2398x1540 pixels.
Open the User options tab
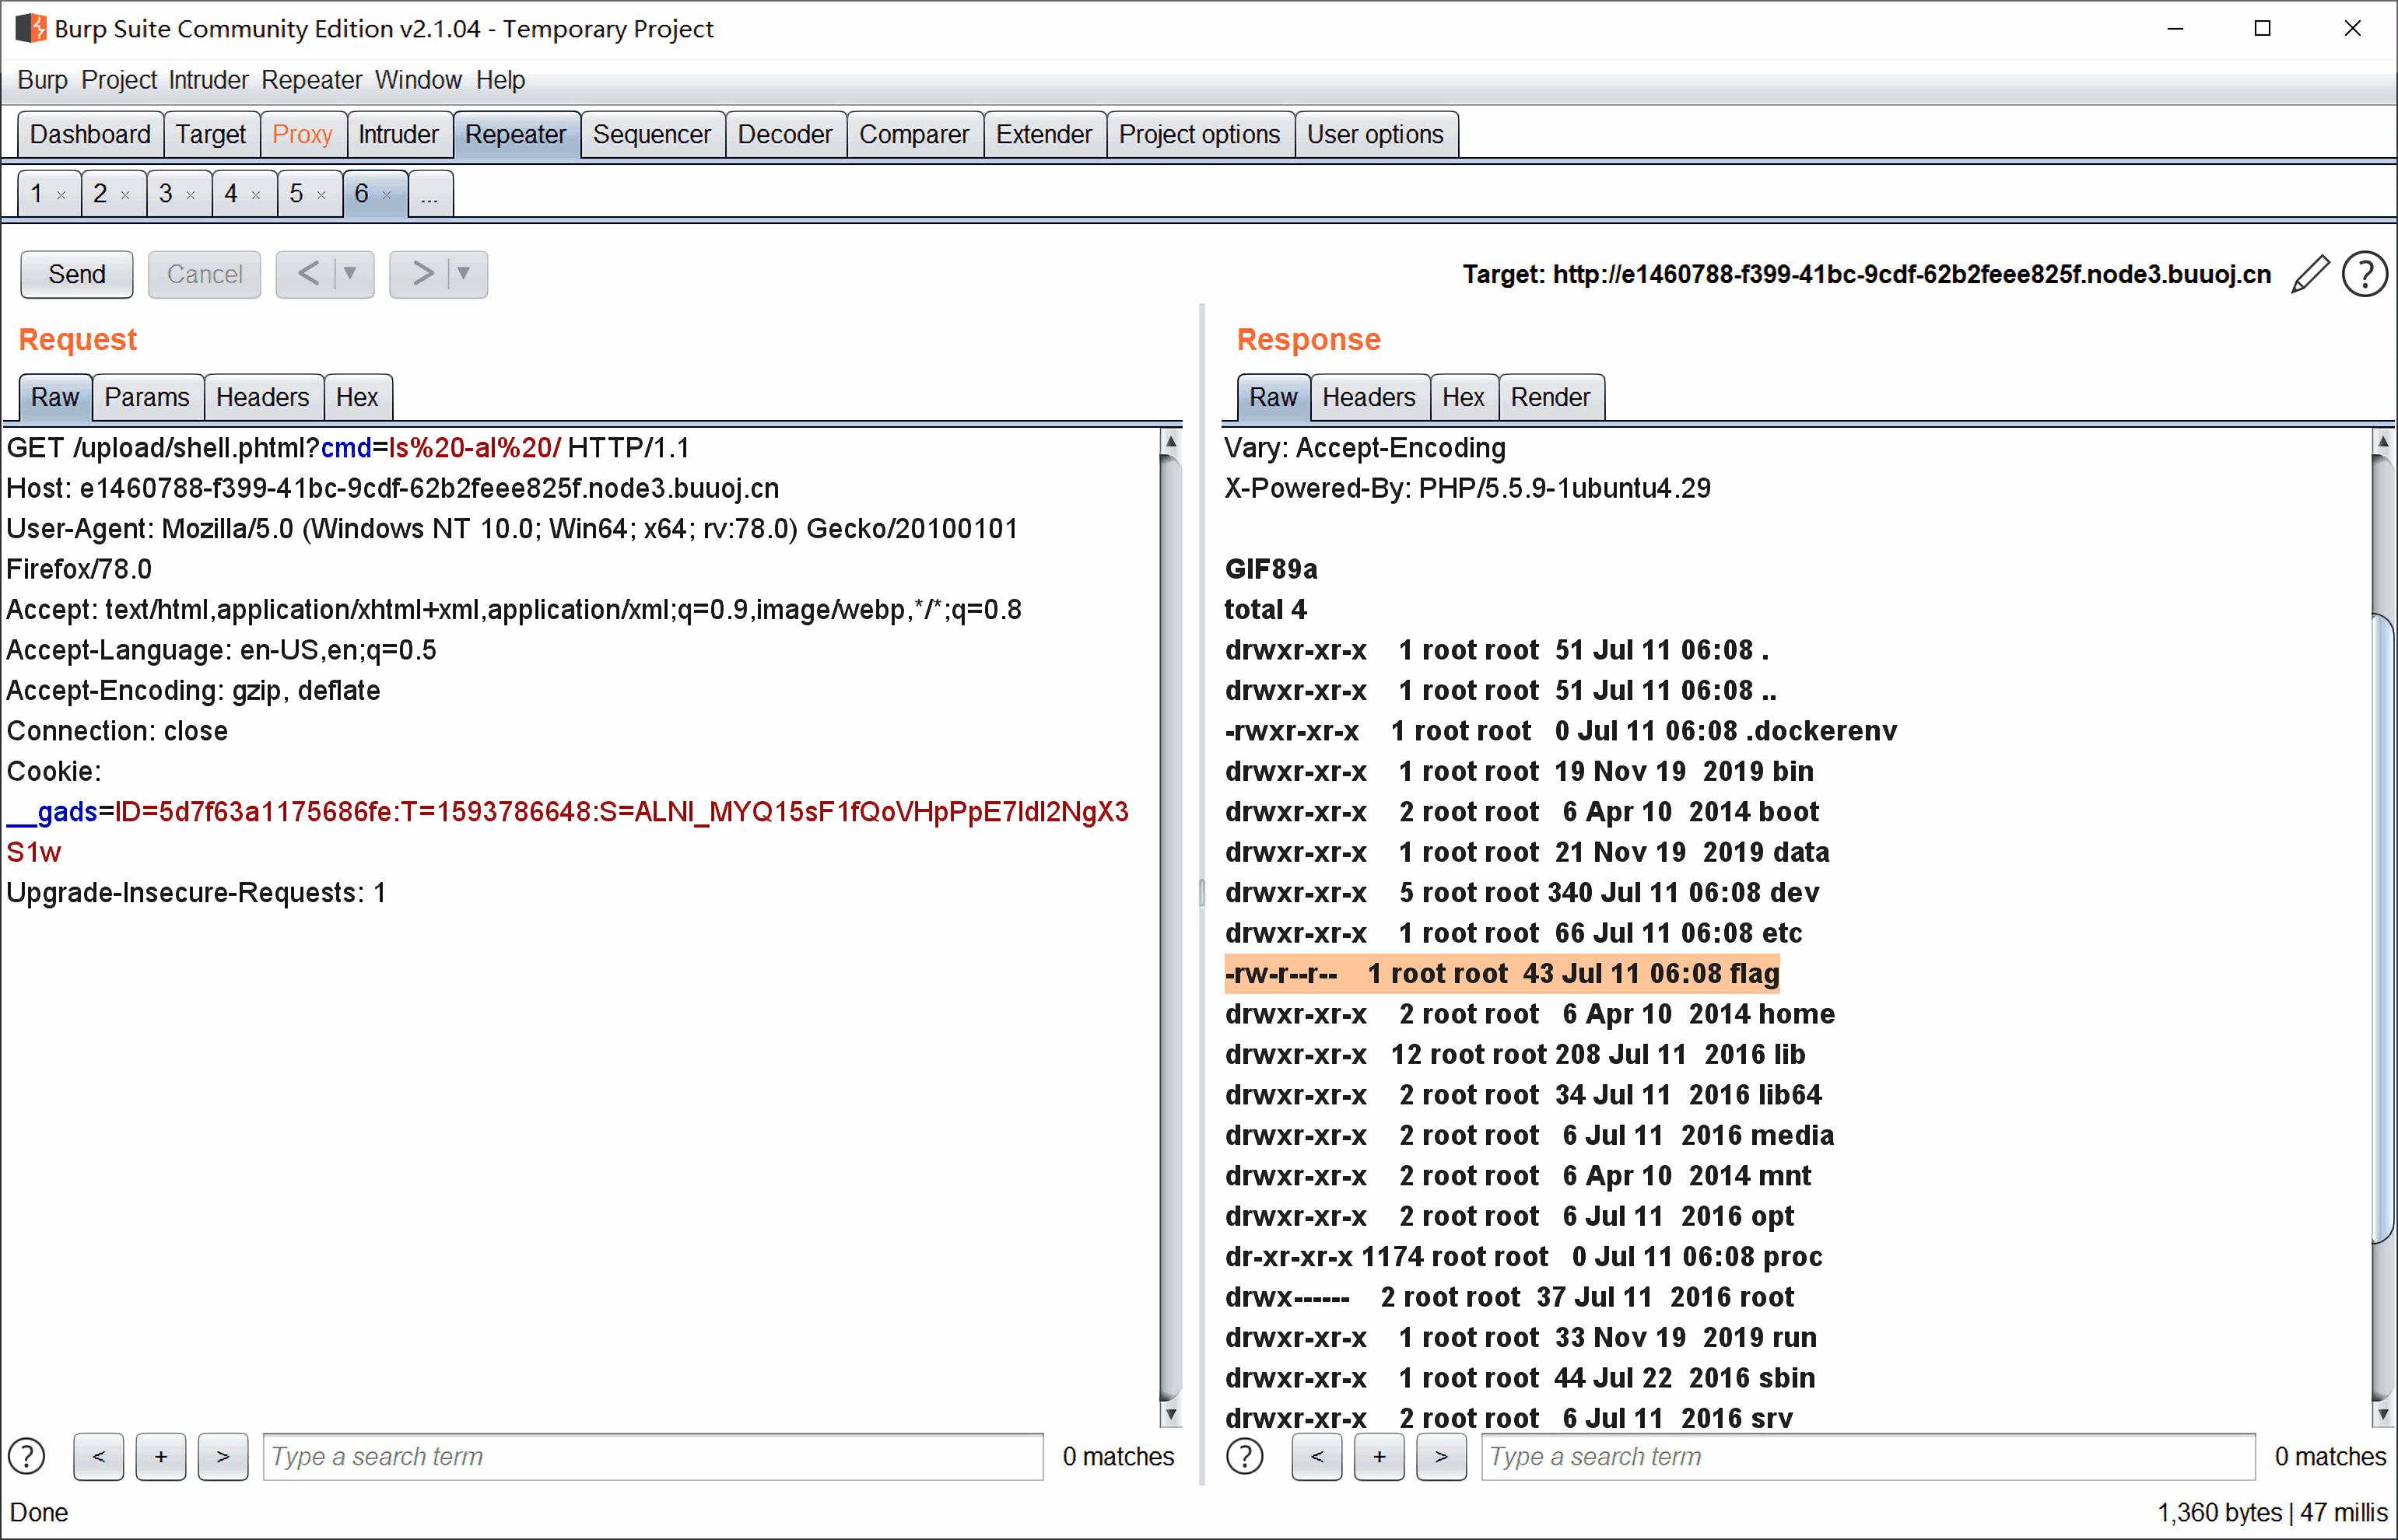click(1375, 134)
